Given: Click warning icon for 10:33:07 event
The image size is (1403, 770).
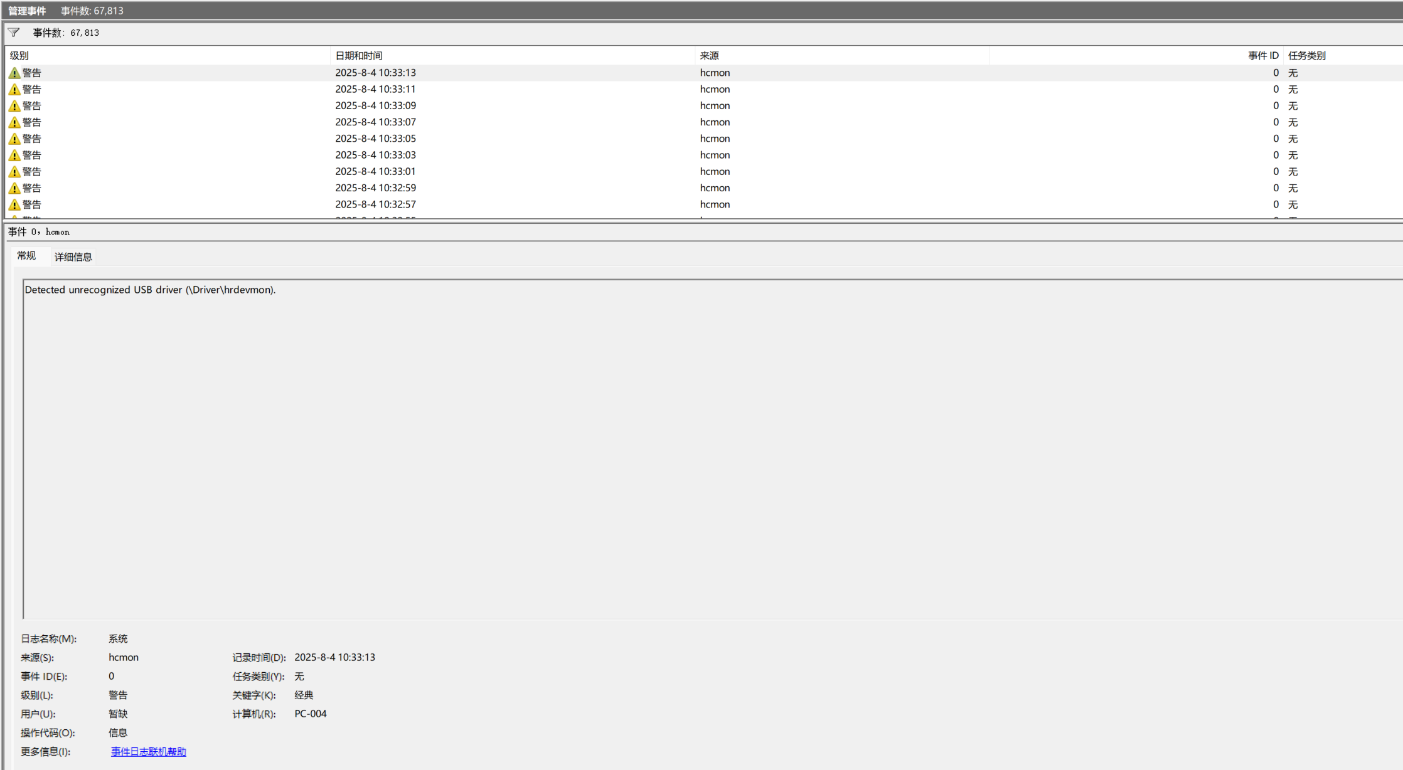Looking at the screenshot, I should click(14, 122).
